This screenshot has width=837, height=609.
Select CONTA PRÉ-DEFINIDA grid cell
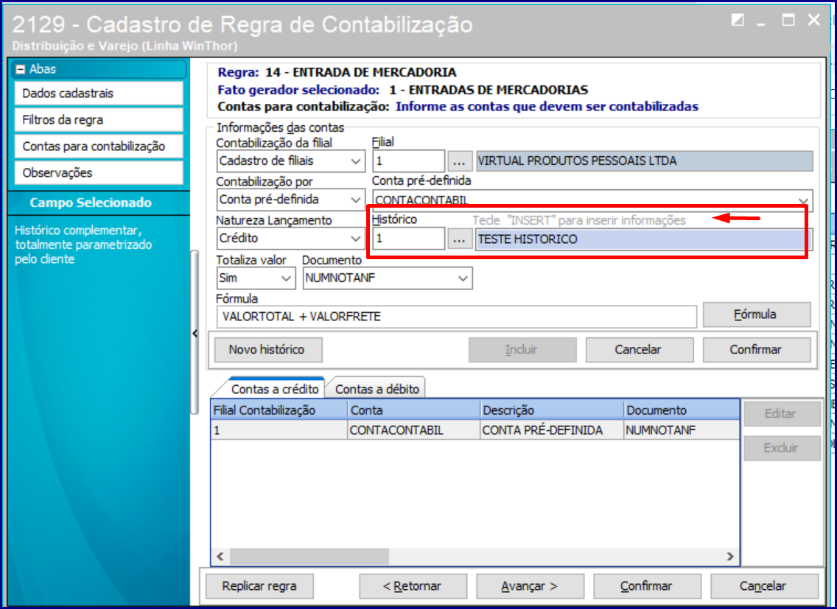pyautogui.click(x=551, y=430)
